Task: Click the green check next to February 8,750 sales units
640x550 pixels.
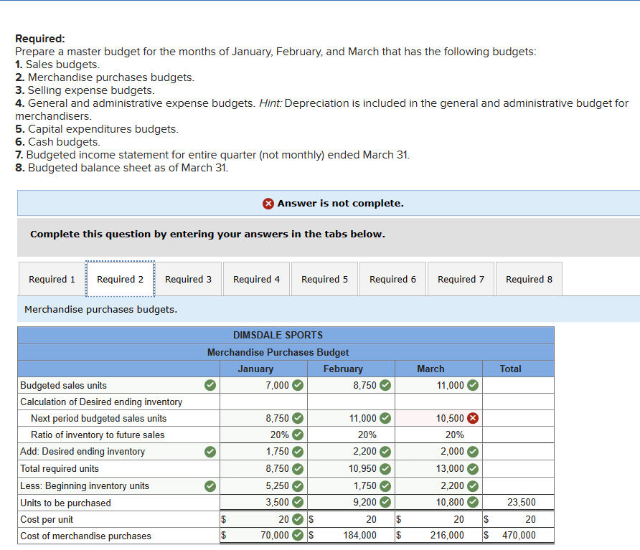Action: point(385,385)
